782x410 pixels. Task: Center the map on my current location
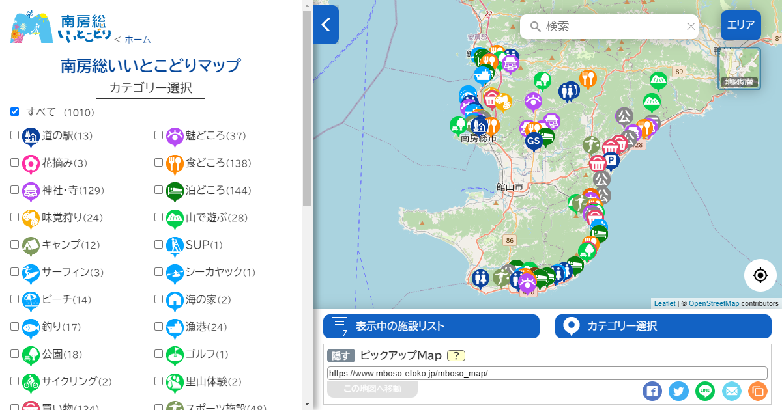click(760, 275)
